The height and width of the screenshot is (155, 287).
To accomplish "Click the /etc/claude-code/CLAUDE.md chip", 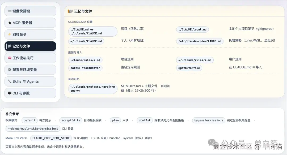I will (200, 41).
